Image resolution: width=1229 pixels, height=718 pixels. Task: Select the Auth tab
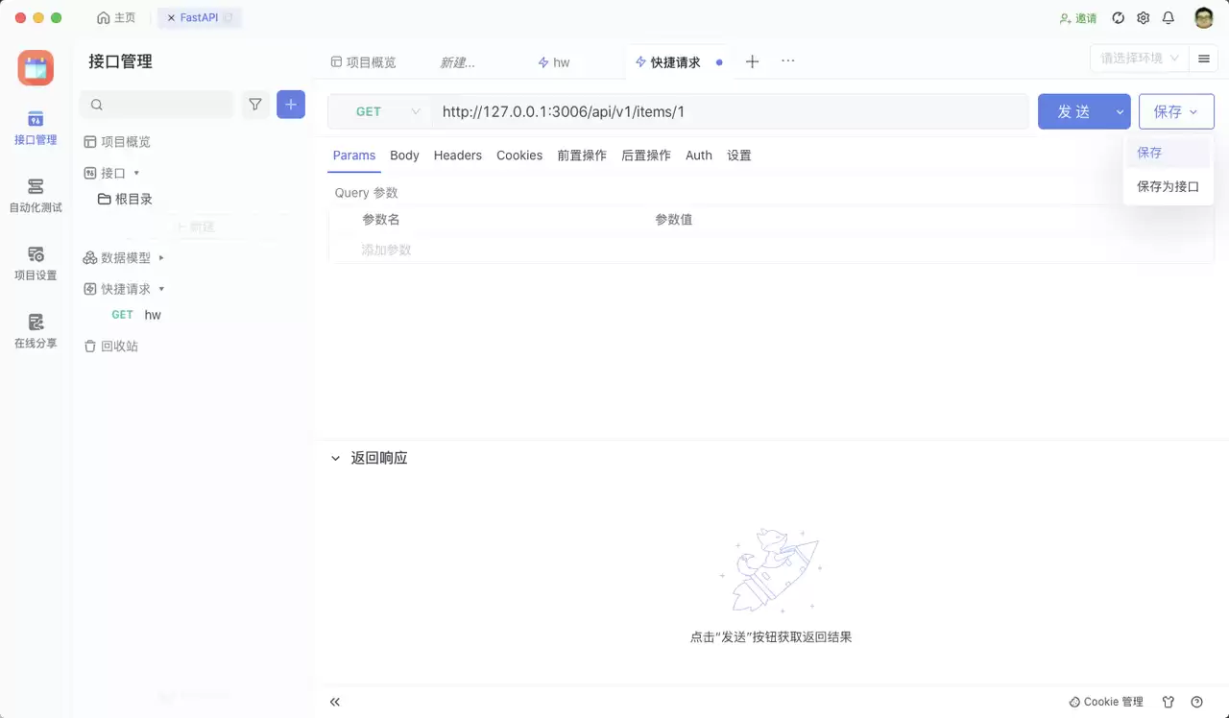point(699,156)
